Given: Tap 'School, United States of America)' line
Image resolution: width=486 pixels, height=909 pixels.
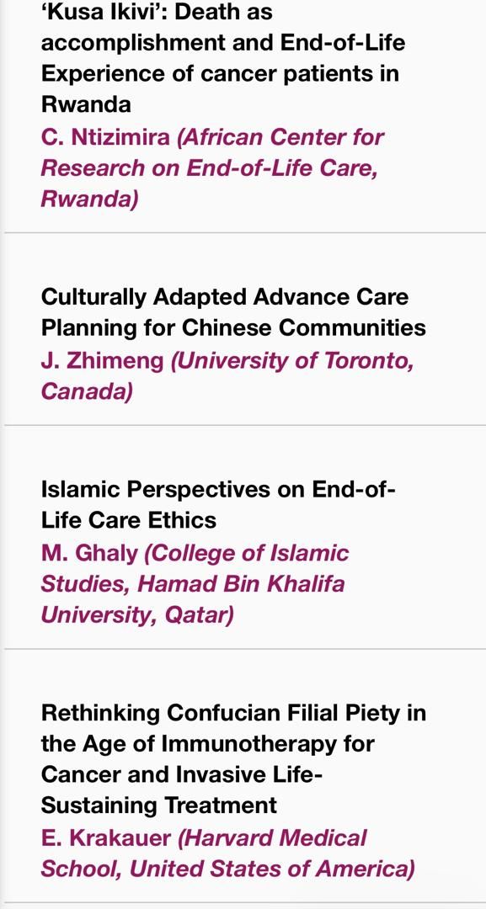Looking at the screenshot, I should coord(228,869).
